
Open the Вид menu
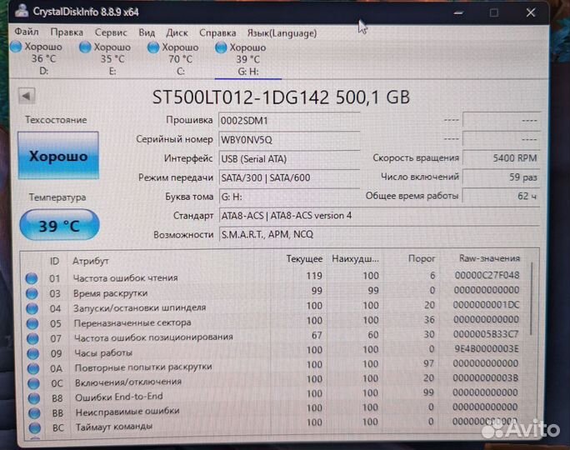tap(147, 32)
